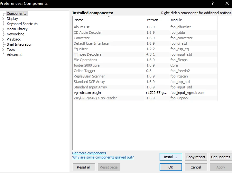Open the Get more components link

pyautogui.click(x=89, y=153)
